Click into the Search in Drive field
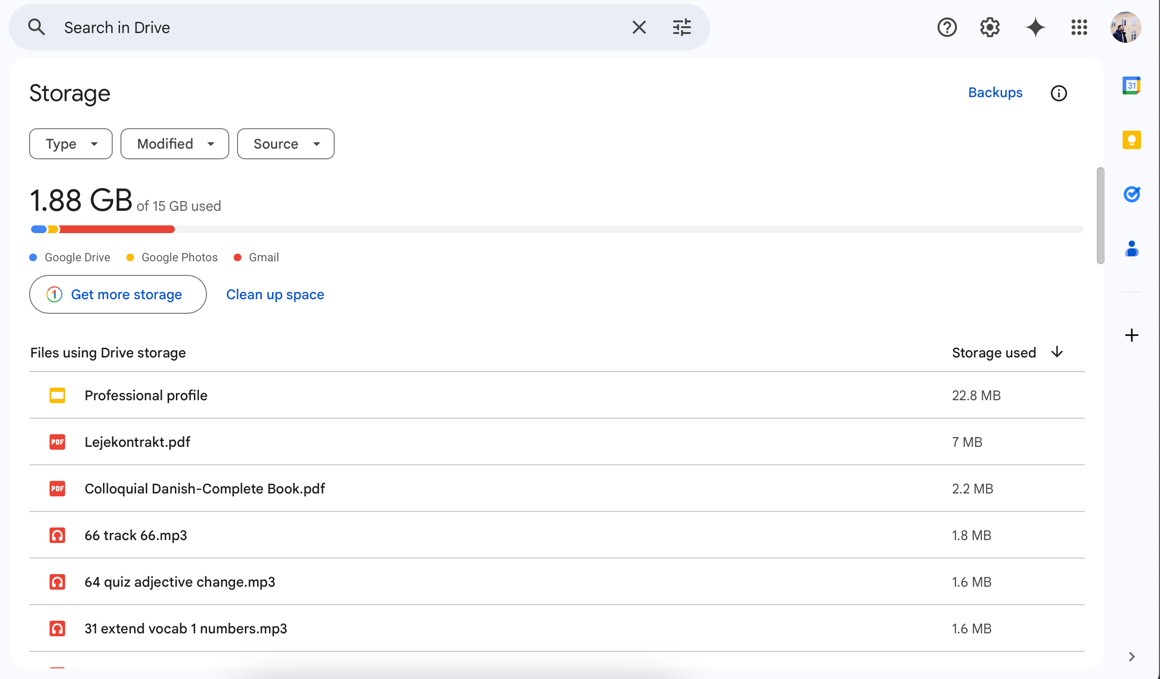 pos(340,28)
